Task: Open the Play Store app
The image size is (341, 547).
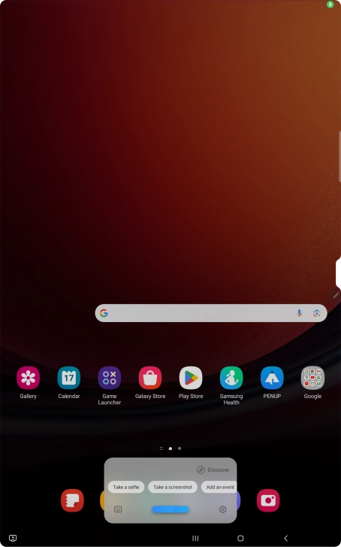Action: [x=191, y=378]
